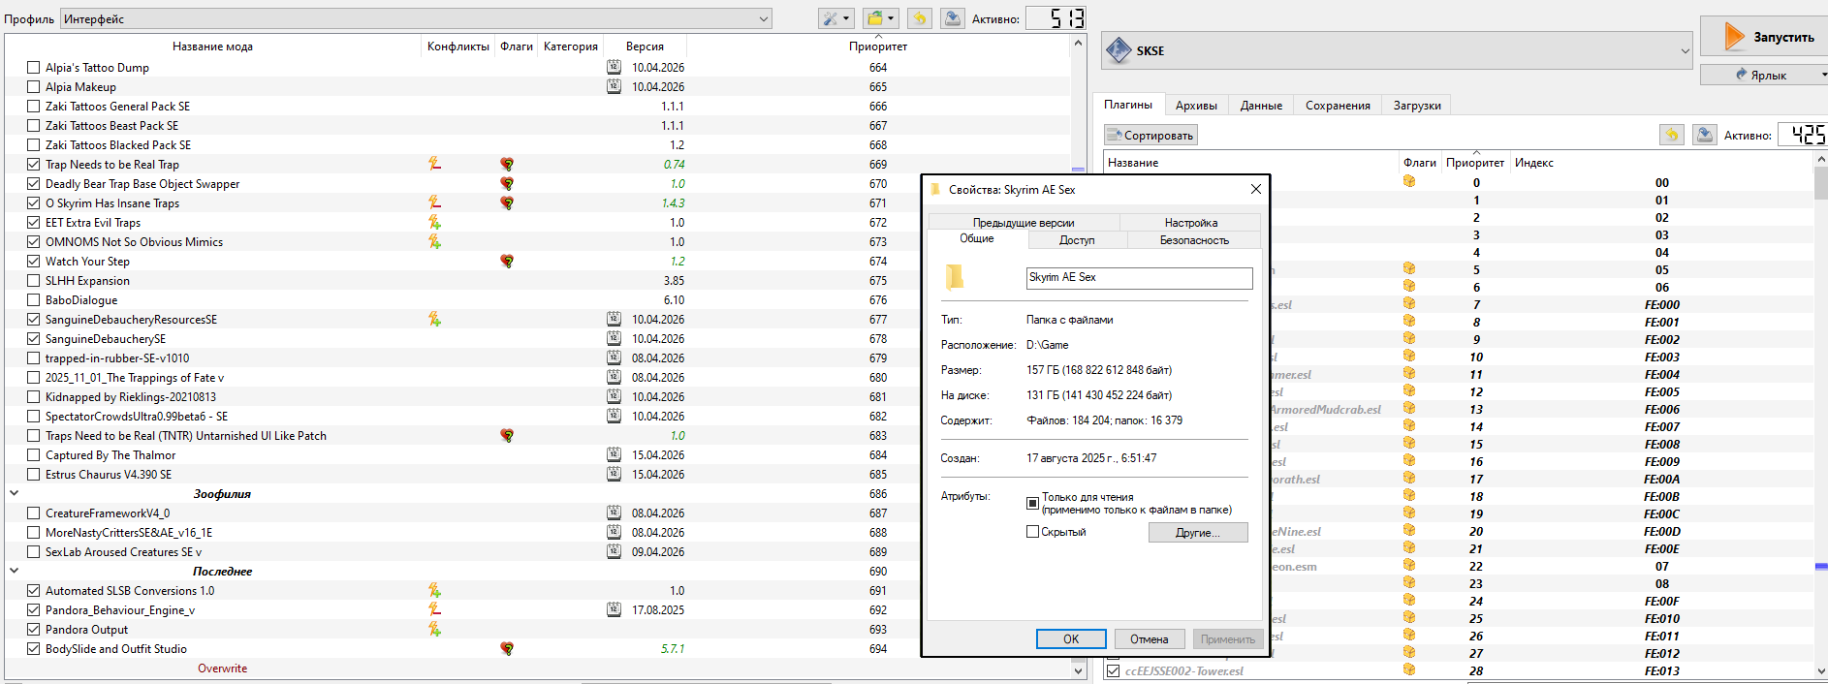Switch to the Данные tab

[1261, 106]
